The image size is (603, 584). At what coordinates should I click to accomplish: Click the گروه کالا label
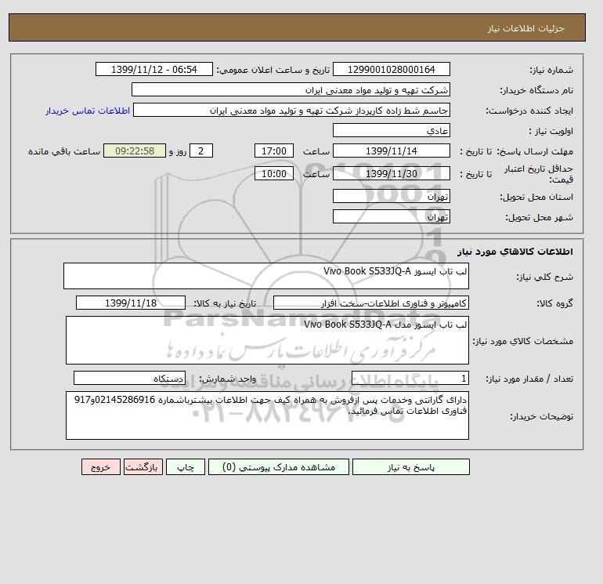[x=555, y=303]
